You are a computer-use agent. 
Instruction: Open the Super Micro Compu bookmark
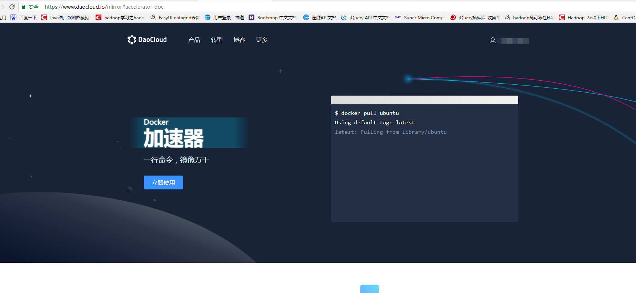[x=420, y=17]
